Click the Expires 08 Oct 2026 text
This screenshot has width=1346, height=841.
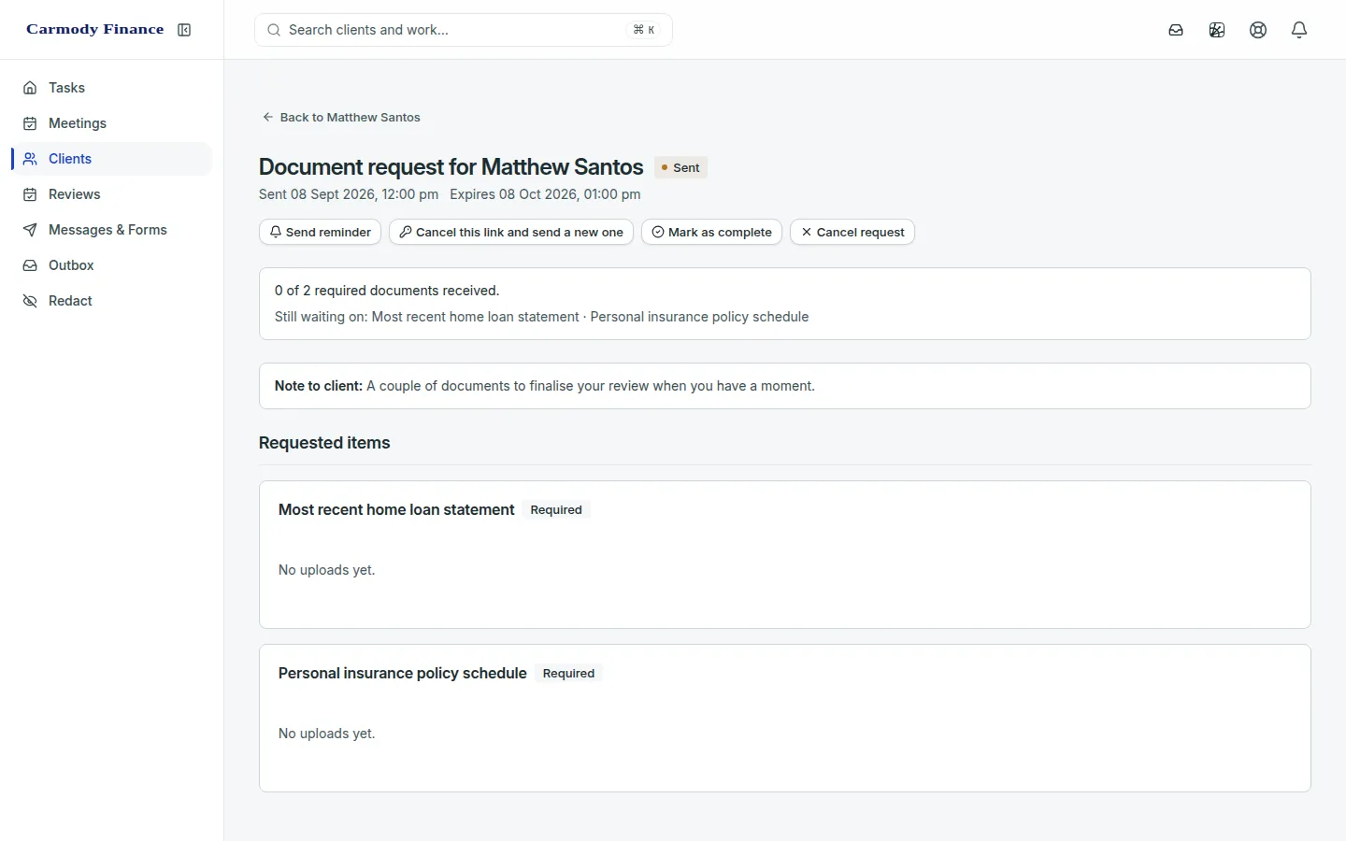click(x=545, y=194)
